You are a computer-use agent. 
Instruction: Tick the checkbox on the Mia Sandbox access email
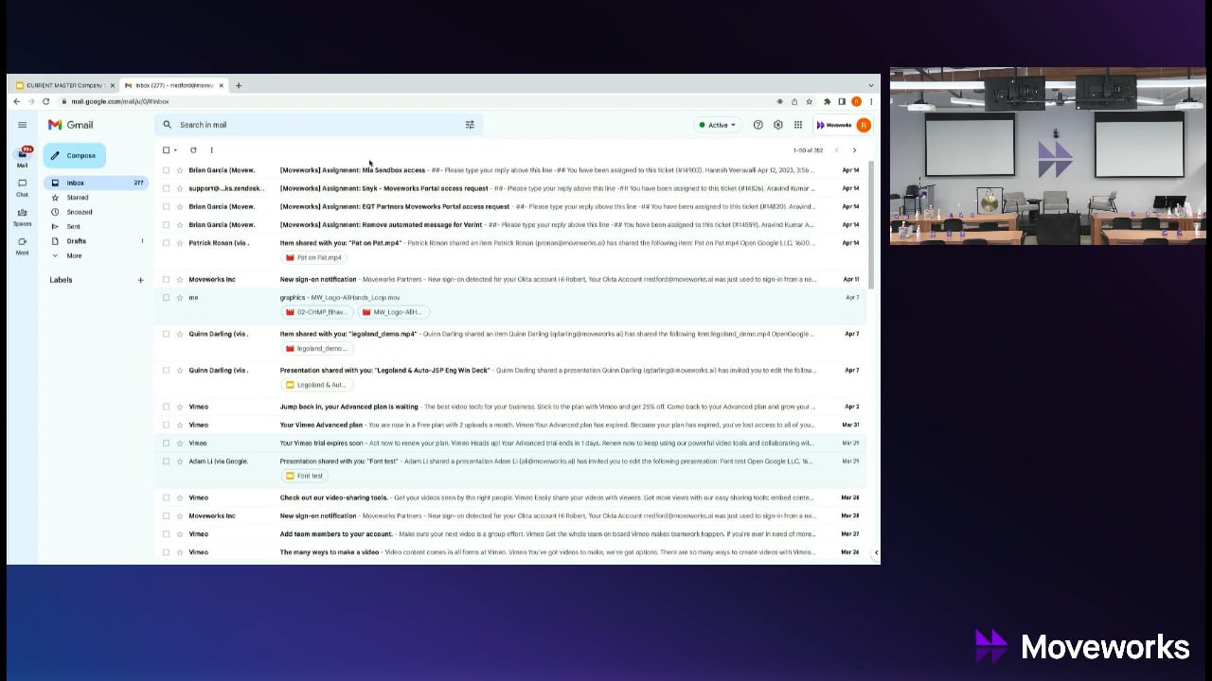pyautogui.click(x=167, y=170)
